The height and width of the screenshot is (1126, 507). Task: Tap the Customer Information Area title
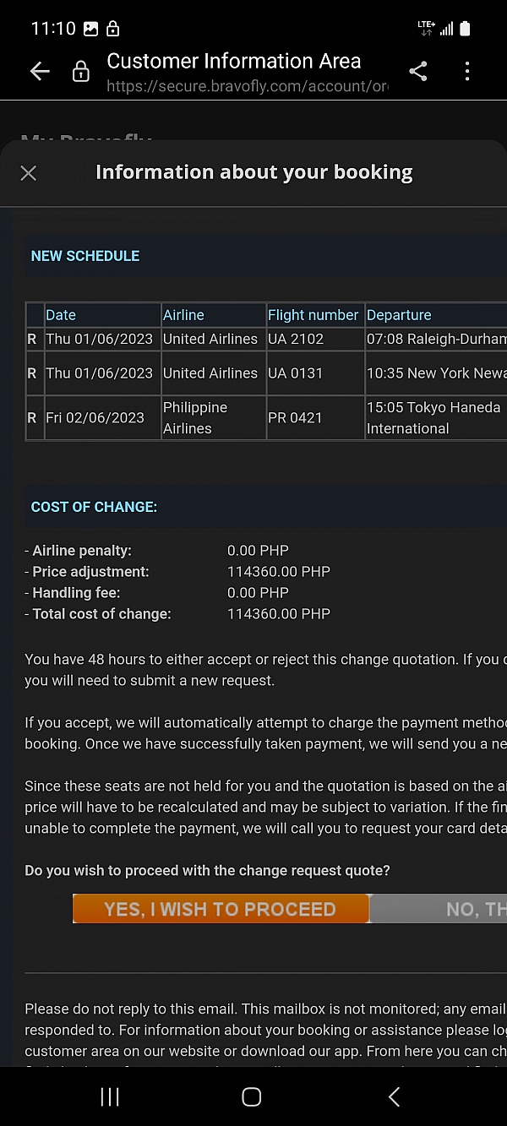(234, 61)
